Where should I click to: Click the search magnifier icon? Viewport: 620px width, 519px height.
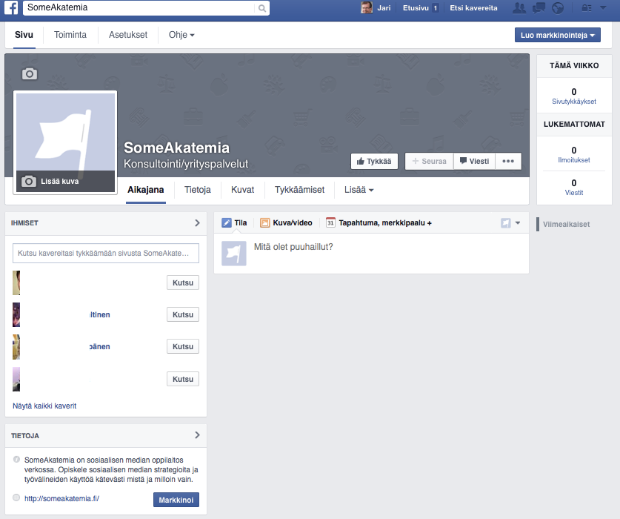coord(261,8)
